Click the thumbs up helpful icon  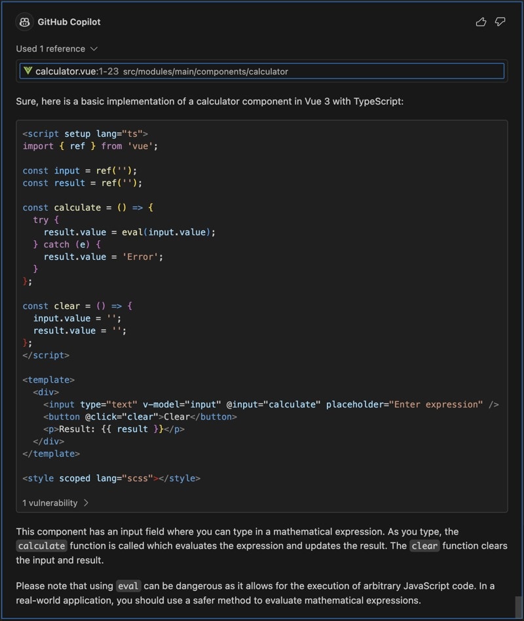tap(481, 22)
